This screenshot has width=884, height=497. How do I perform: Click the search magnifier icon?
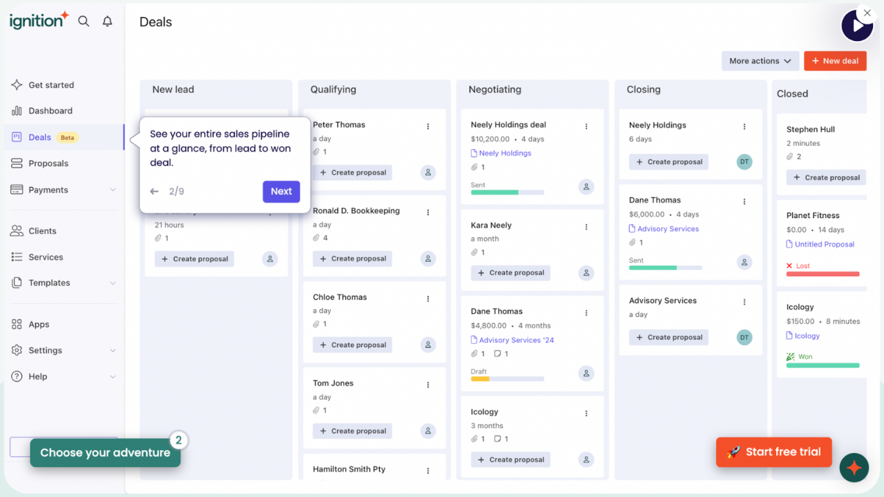point(83,22)
